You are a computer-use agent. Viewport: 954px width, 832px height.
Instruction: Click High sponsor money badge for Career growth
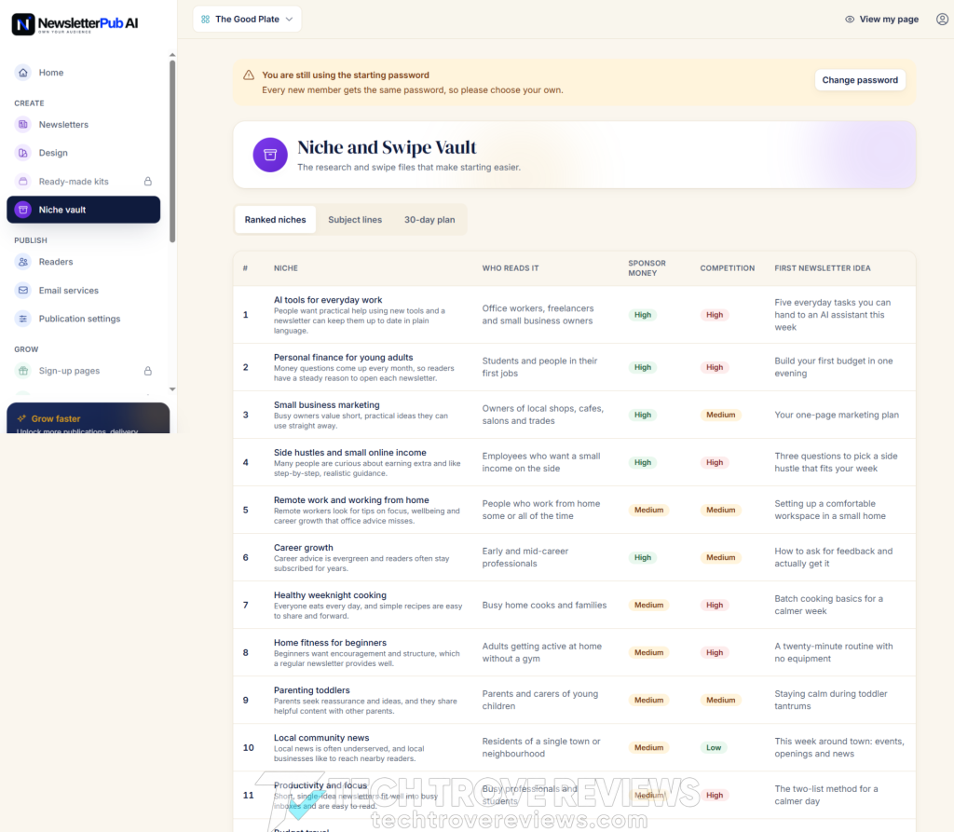click(643, 557)
